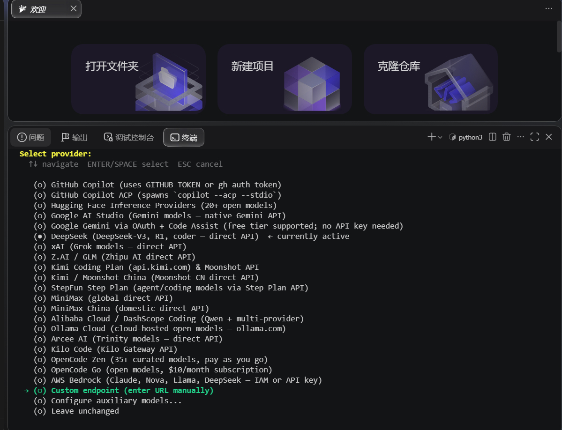Switch to the 问题 problems panel tab
This screenshot has height=430, width=562.
coord(31,138)
